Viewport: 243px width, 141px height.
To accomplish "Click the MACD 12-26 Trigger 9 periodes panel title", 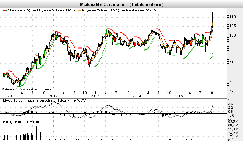I will [45, 100].
